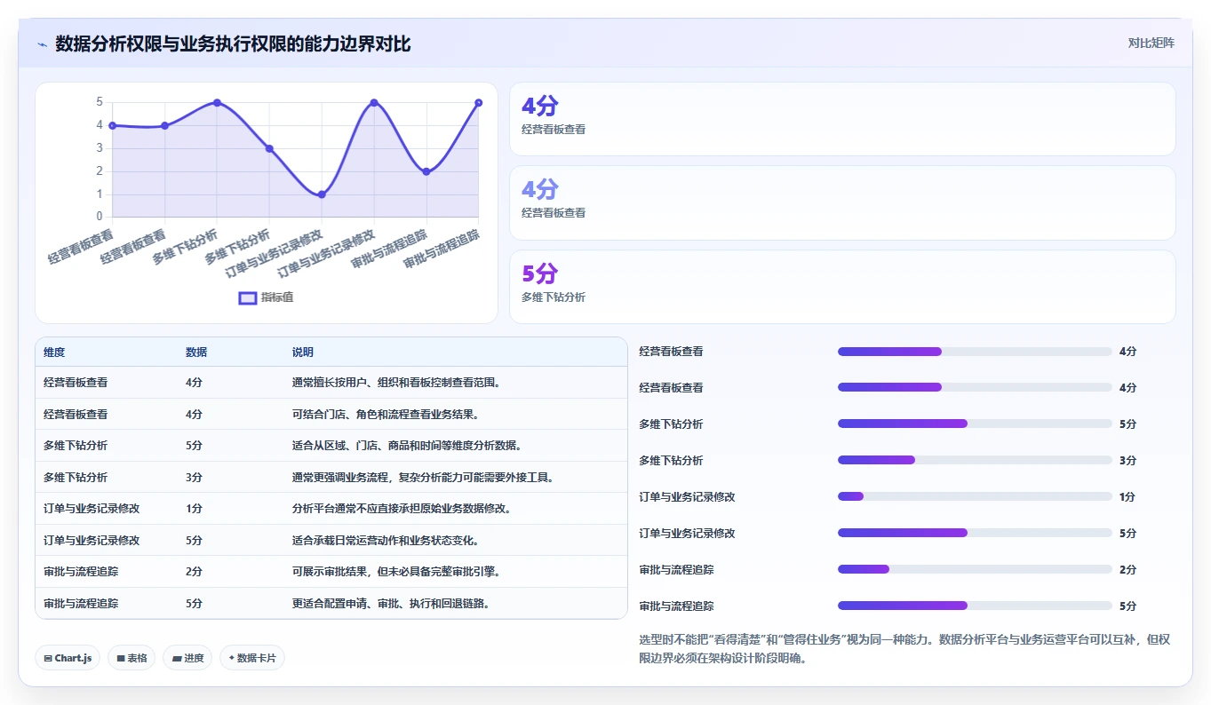
Task: Click the 订单与业务记录修改 progress bar showing 1分
Action: coord(975,497)
